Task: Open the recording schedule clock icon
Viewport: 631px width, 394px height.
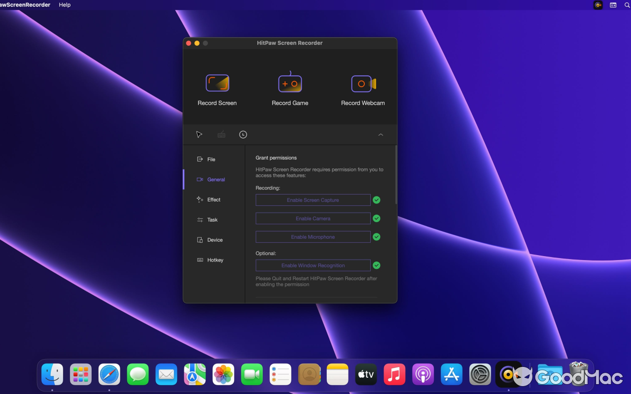Action: pyautogui.click(x=243, y=134)
